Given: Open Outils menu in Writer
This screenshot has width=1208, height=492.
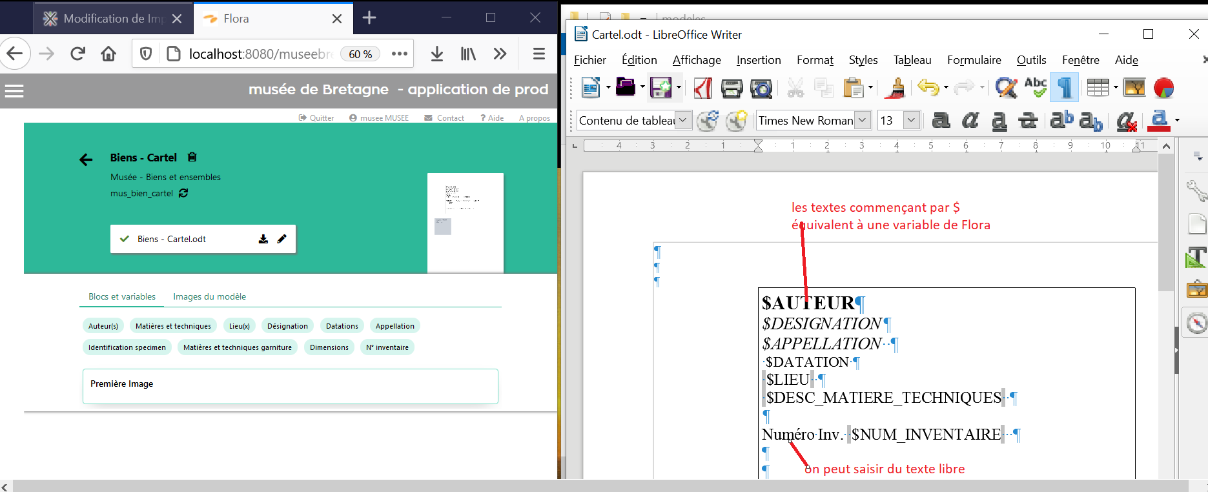Looking at the screenshot, I should point(1031,60).
